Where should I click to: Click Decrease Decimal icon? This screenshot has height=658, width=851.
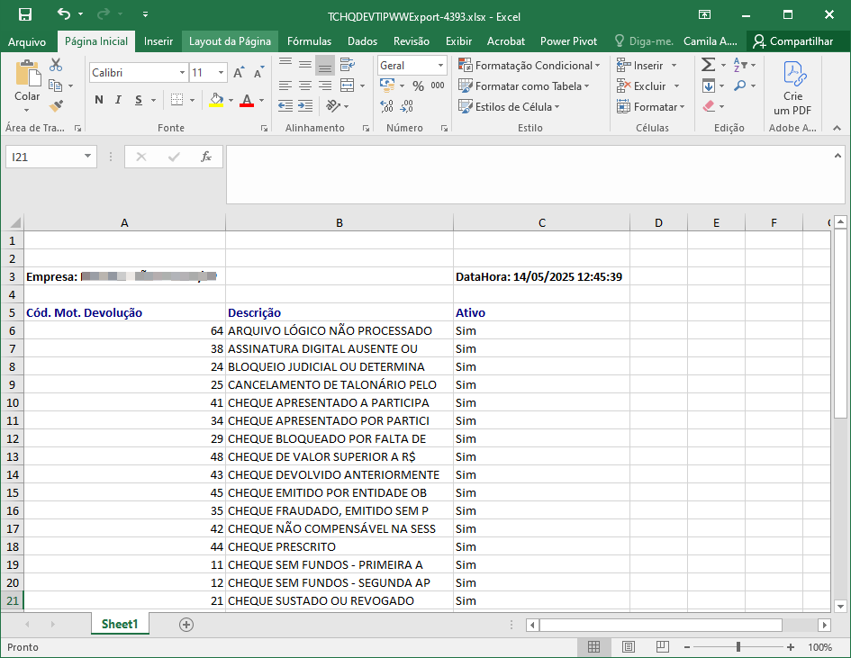407,106
